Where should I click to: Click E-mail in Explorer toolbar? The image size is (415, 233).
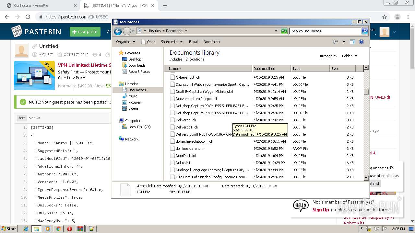pyautogui.click(x=194, y=42)
